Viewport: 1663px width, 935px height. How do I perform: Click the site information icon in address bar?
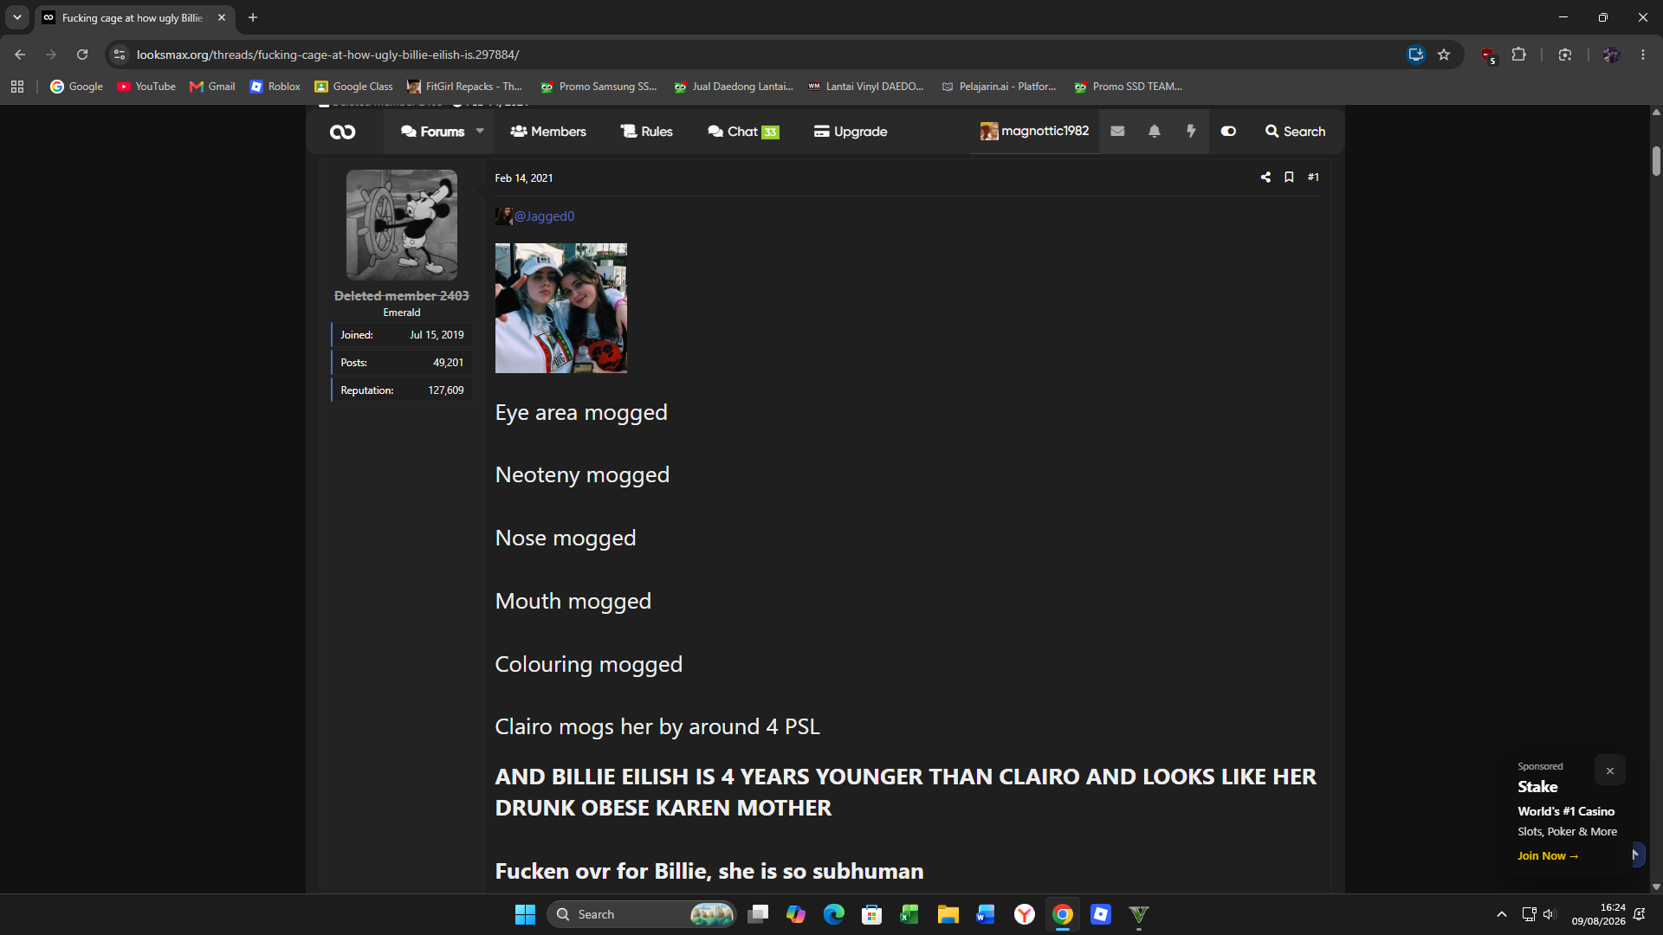pos(120,55)
